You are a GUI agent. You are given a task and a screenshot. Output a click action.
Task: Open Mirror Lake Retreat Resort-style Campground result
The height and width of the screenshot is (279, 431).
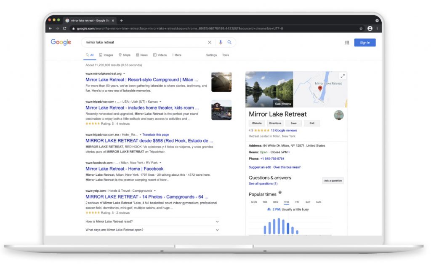click(x=141, y=80)
